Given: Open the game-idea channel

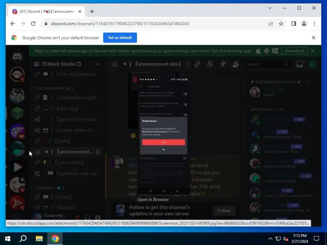Looking at the screenshot, I should tap(67, 162).
